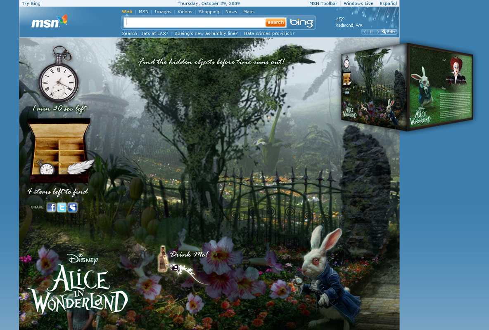Click the Bing logo beside search
The width and height of the screenshot is (489, 330).
301,22
